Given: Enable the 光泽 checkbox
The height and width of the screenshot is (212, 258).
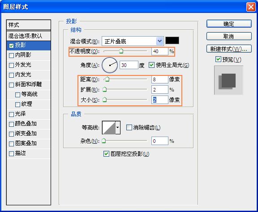Looking at the screenshot, I should click(11, 114).
